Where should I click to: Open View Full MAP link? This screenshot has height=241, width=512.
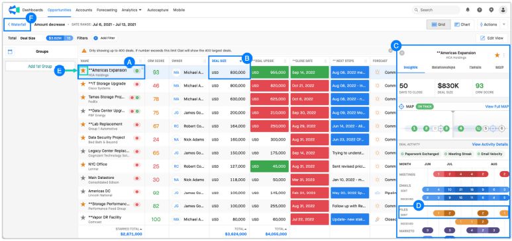click(x=497, y=106)
